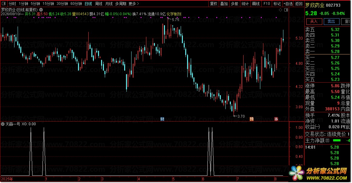Image resolution: width=352 pixels, height=183 pixels.
Task: Click the 财 marker on the chart
Action: pos(162,119)
